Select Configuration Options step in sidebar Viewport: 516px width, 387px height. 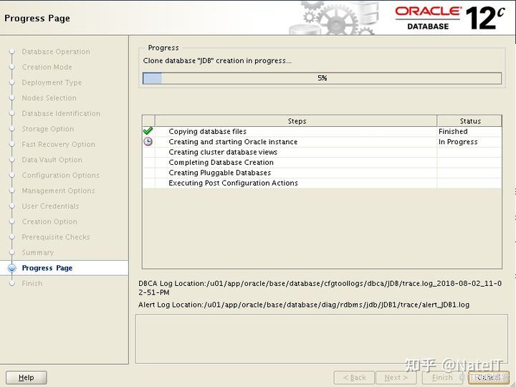point(60,176)
